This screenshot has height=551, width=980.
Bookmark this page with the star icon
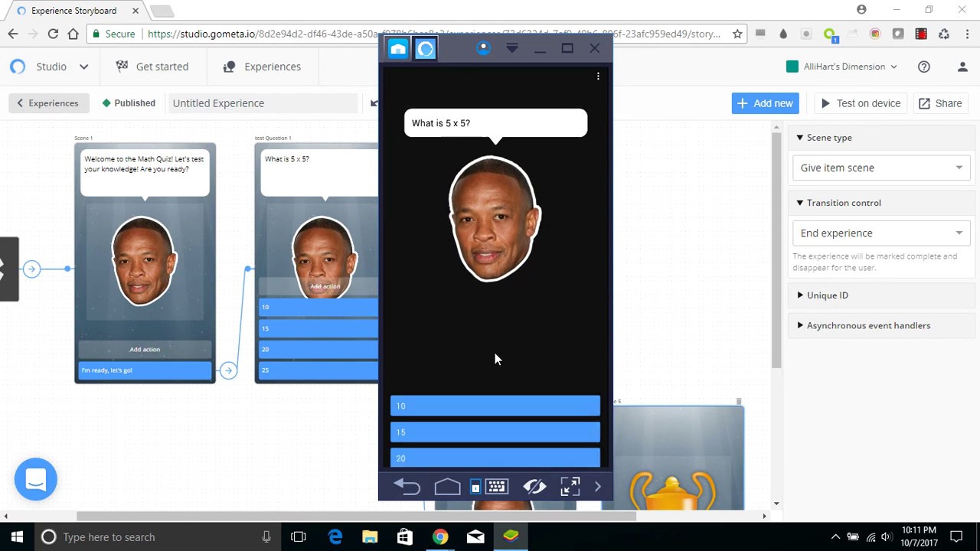click(737, 34)
